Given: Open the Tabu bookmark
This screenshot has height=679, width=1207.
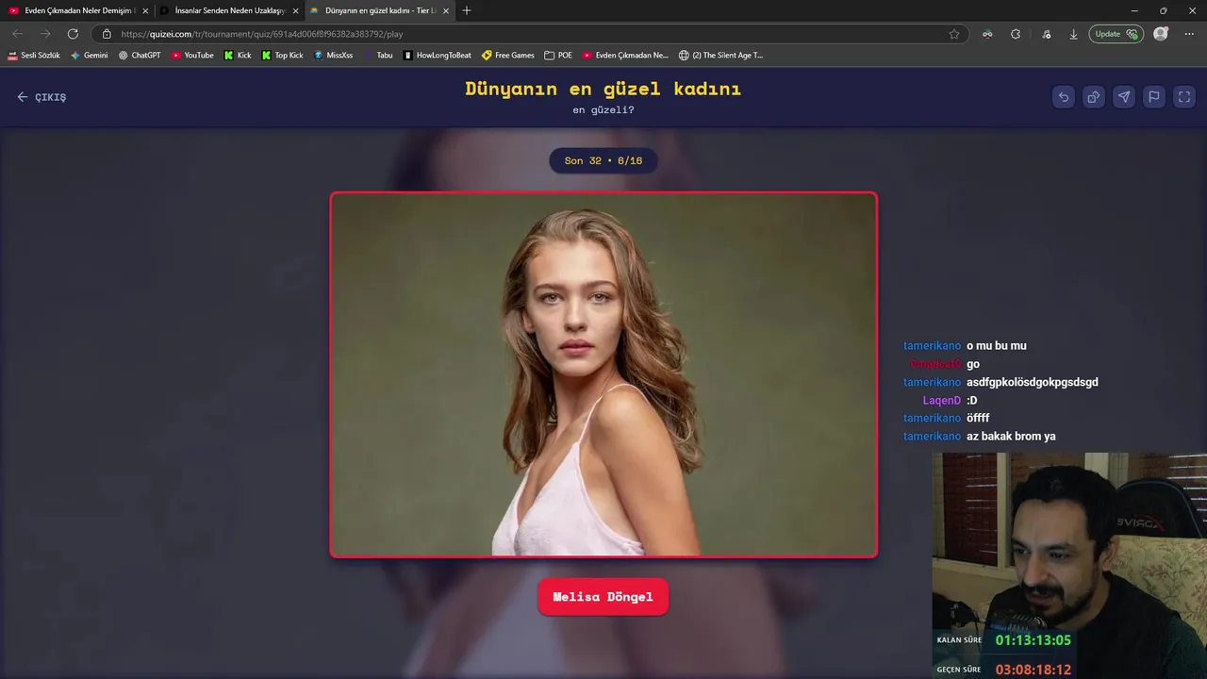Looking at the screenshot, I should [x=377, y=56].
